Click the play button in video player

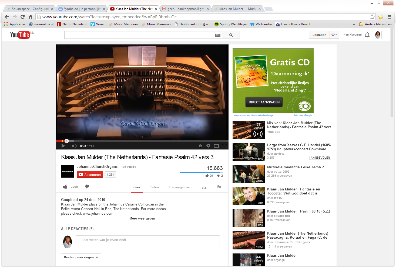[x=63, y=146]
